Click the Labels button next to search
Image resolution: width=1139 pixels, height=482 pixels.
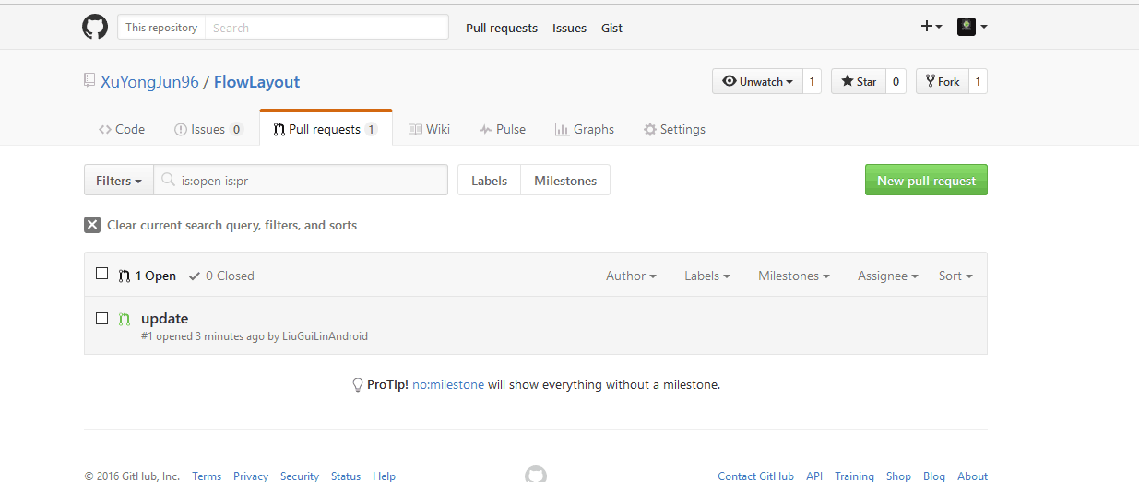489,181
